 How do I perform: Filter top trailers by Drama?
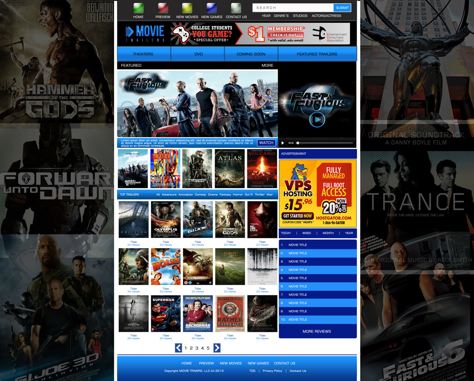click(x=213, y=195)
